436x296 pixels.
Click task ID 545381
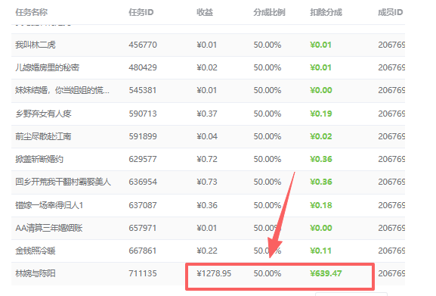pyautogui.click(x=143, y=91)
